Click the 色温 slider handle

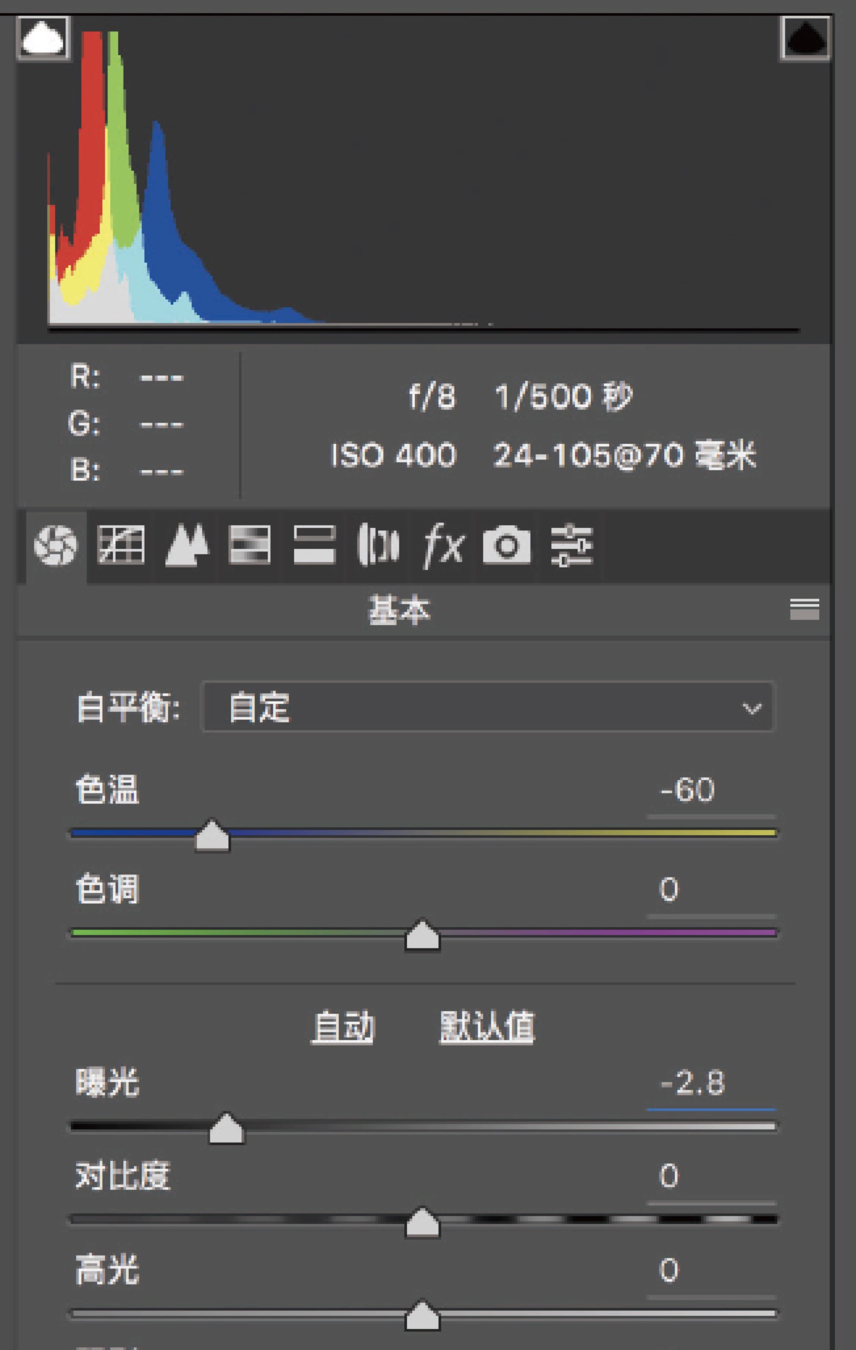[x=212, y=835]
